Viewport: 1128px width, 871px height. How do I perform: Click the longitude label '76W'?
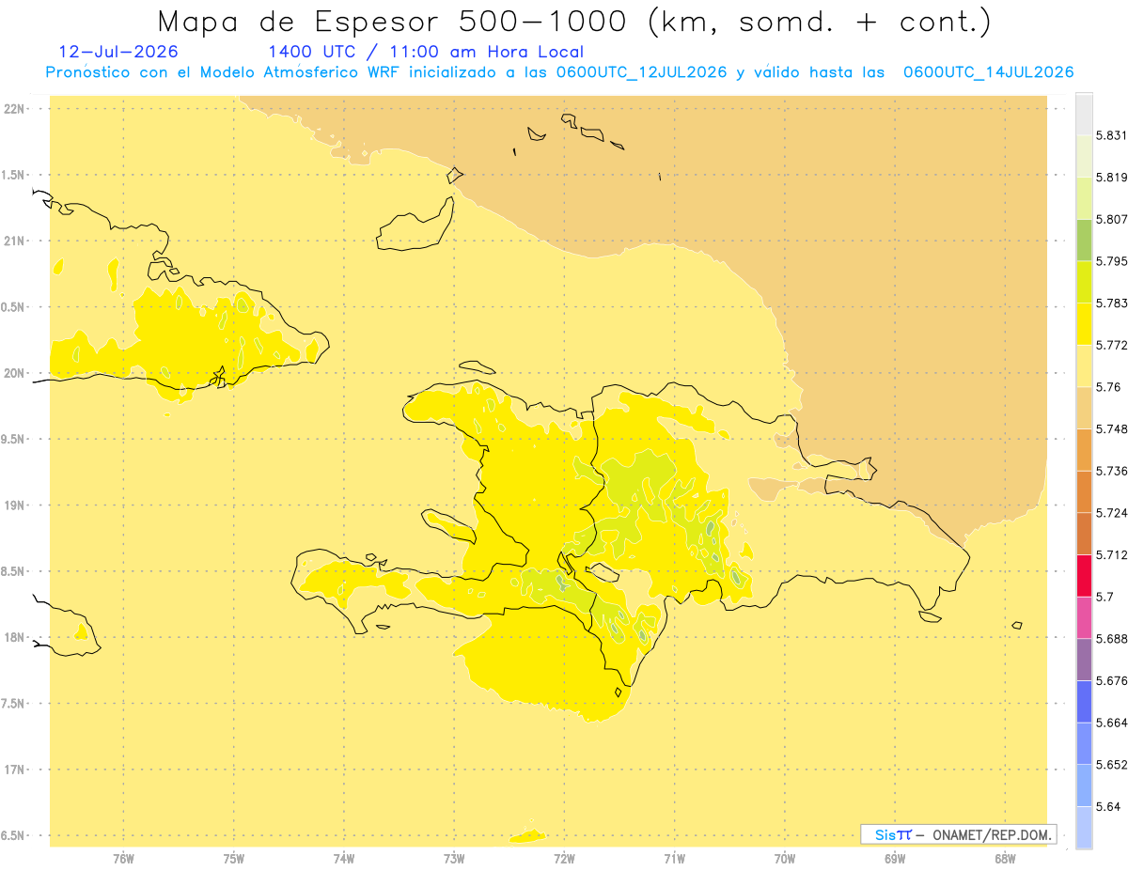pos(123,858)
